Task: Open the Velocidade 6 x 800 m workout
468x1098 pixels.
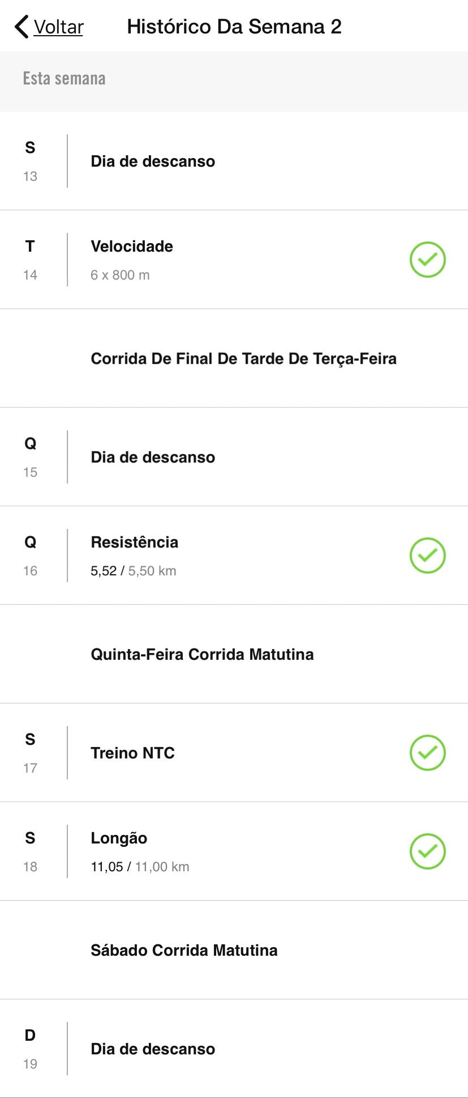Action: [234, 260]
